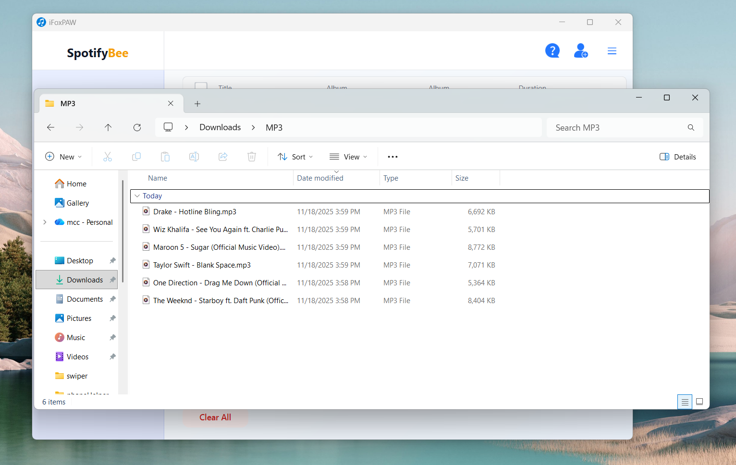Select the Cut icon in the toolbar

click(108, 156)
